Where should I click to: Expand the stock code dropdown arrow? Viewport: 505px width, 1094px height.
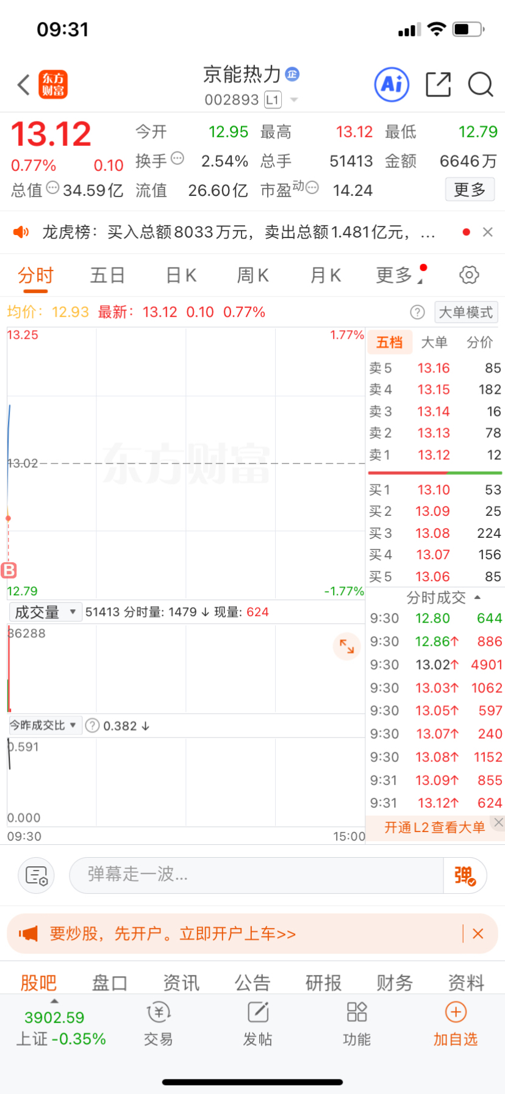pos(294,100)
